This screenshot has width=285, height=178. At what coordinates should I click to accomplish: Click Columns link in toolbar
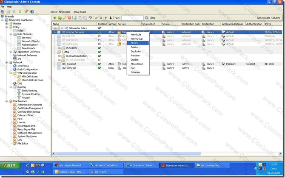point(276,18)
